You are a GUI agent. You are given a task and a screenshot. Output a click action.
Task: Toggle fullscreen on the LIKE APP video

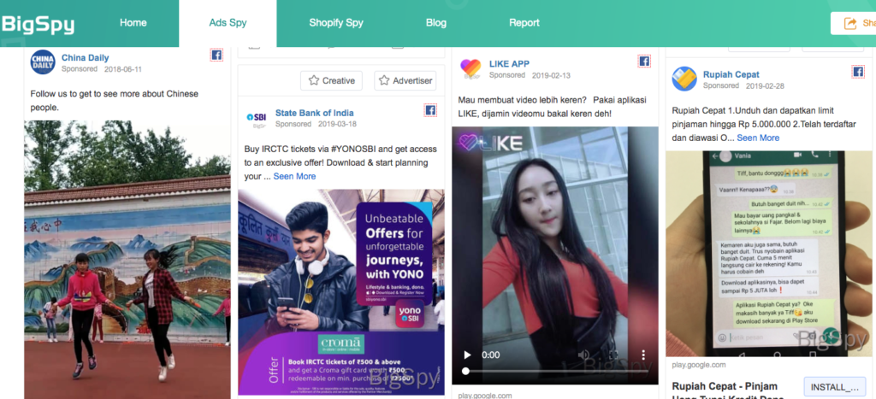click(x=613, y=355)
